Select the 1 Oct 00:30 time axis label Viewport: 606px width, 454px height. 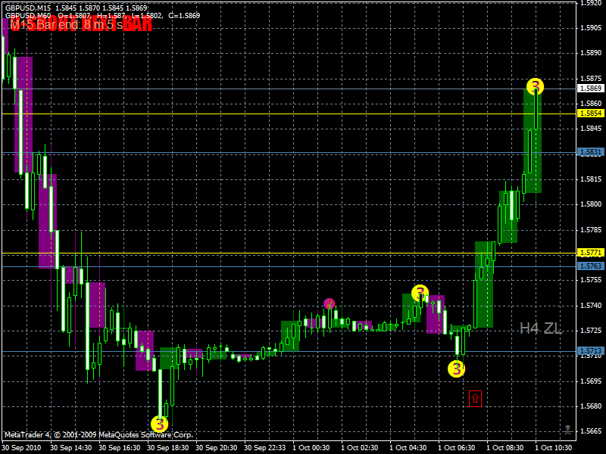point(311,448)
